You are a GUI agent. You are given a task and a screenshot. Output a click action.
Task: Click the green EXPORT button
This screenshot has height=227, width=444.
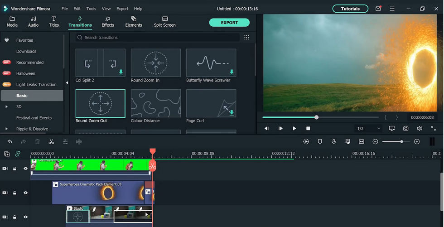point(229,23)
